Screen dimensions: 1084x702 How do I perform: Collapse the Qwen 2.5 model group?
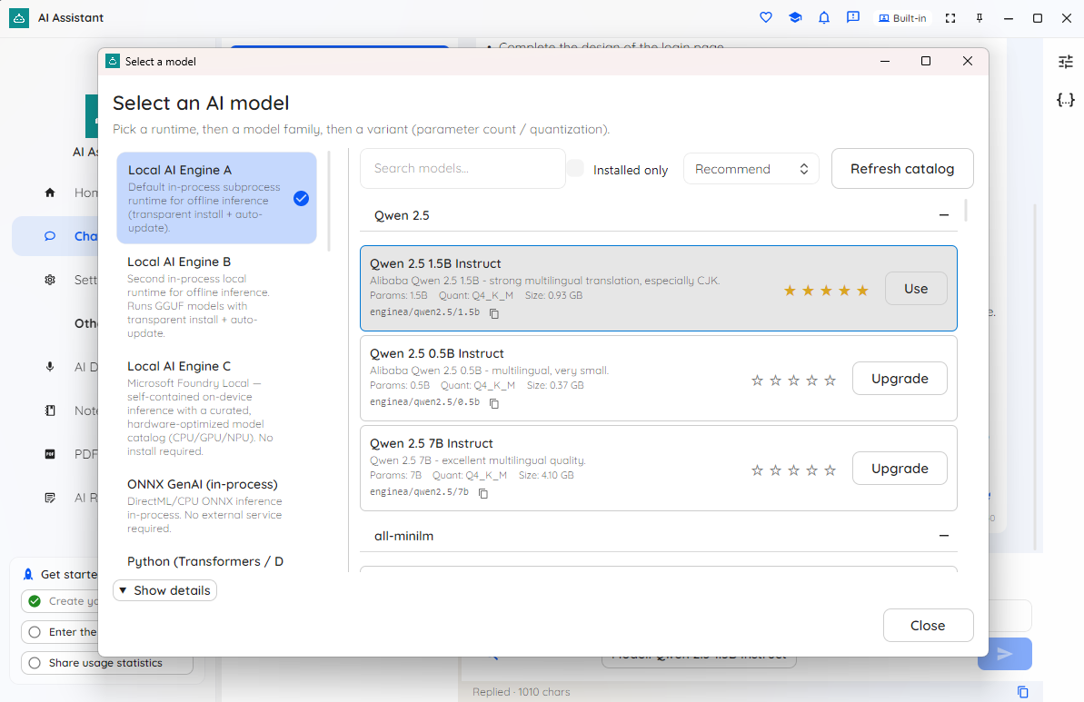(944, 215)
